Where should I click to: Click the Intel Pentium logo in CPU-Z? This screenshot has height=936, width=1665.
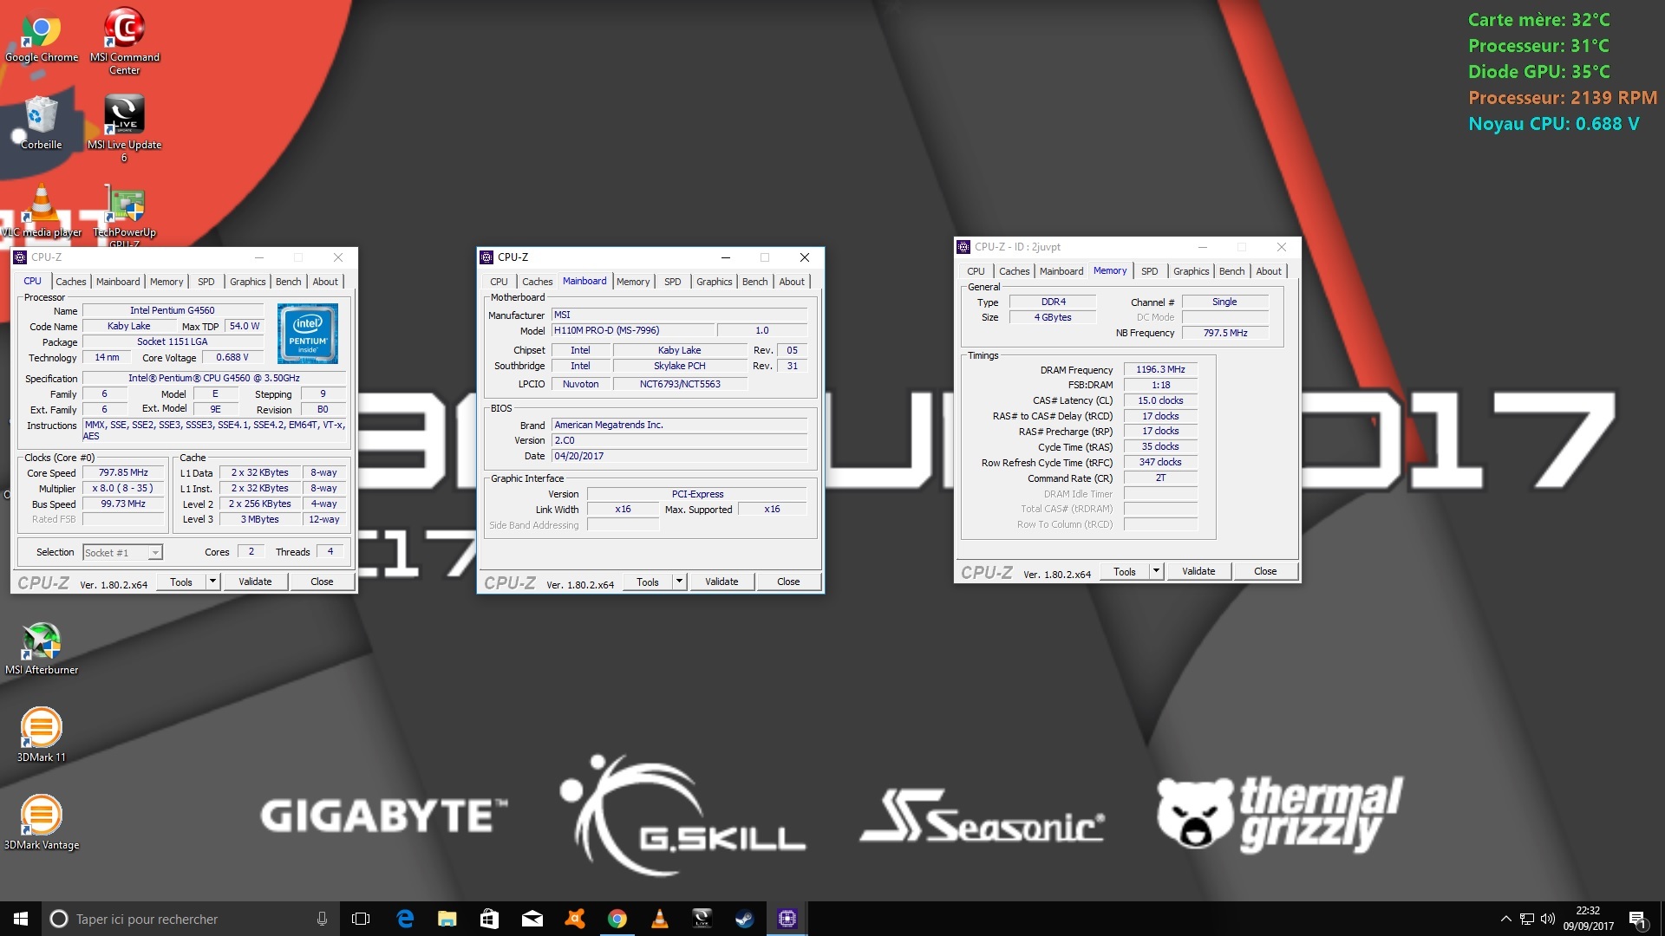(308, 334)
